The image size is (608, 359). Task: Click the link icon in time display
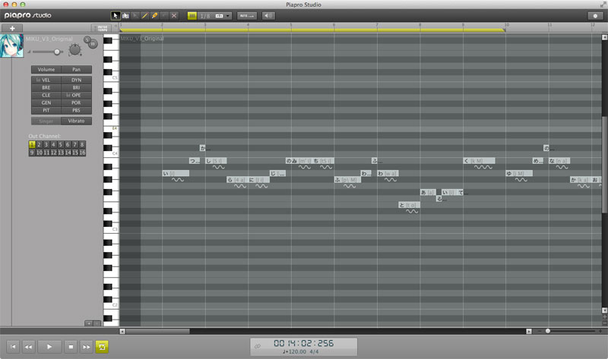(258, 346)
